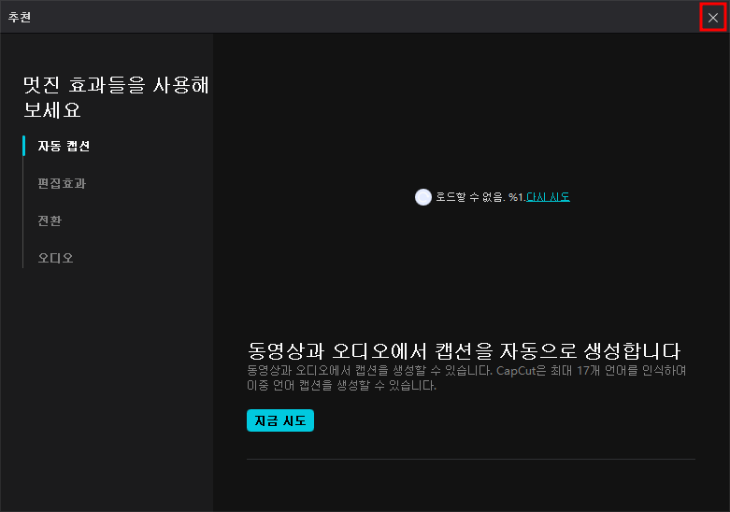730x512 pixels.
Task: Click the 다시 시도 retry link
Action: tap(548, 197)
